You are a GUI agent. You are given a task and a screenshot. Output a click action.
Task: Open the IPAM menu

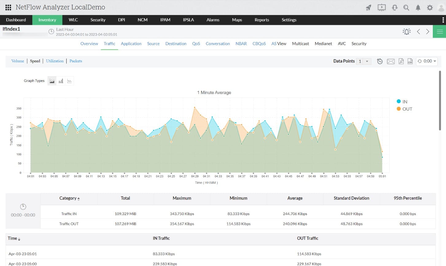point(165,20)
